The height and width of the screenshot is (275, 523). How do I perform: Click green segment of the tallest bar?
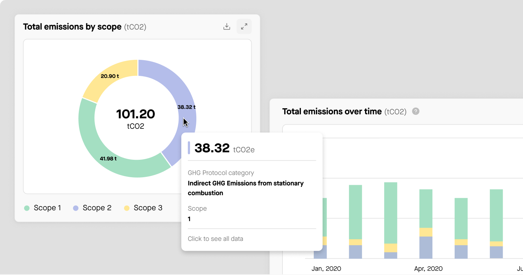click(x=391, y=212)
